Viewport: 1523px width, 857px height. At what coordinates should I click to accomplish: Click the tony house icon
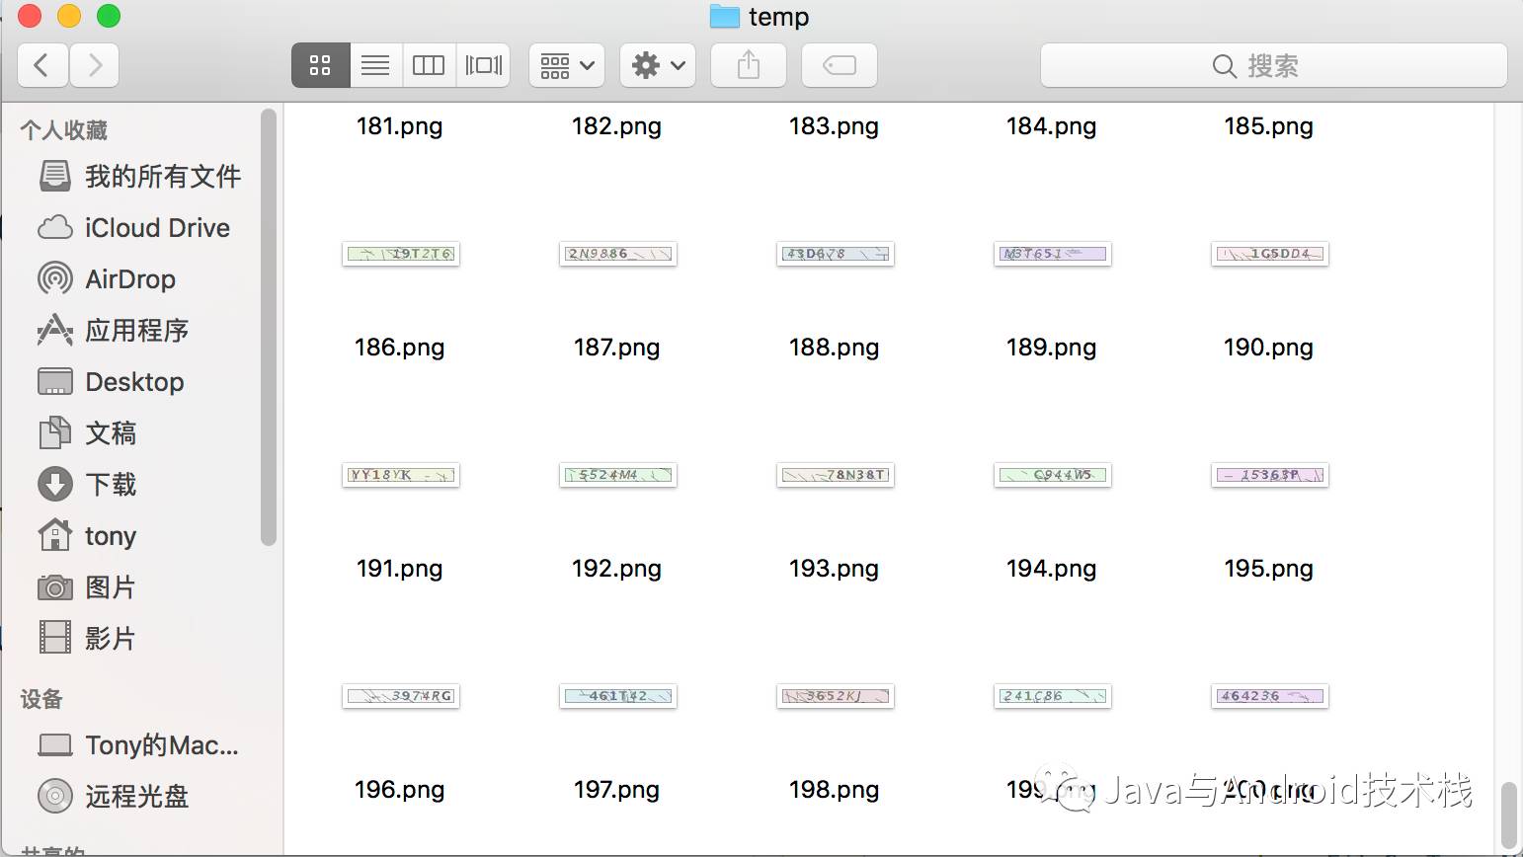point(55,535)
